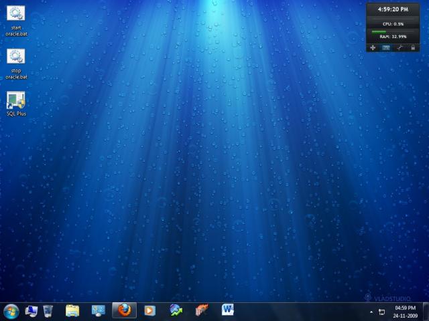This screenshot has width=429, height=321.
Task: Open the Control Panel taskbar icon
Action: point(99,311)
